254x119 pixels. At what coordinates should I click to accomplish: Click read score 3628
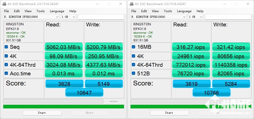[x=64, y=84]
